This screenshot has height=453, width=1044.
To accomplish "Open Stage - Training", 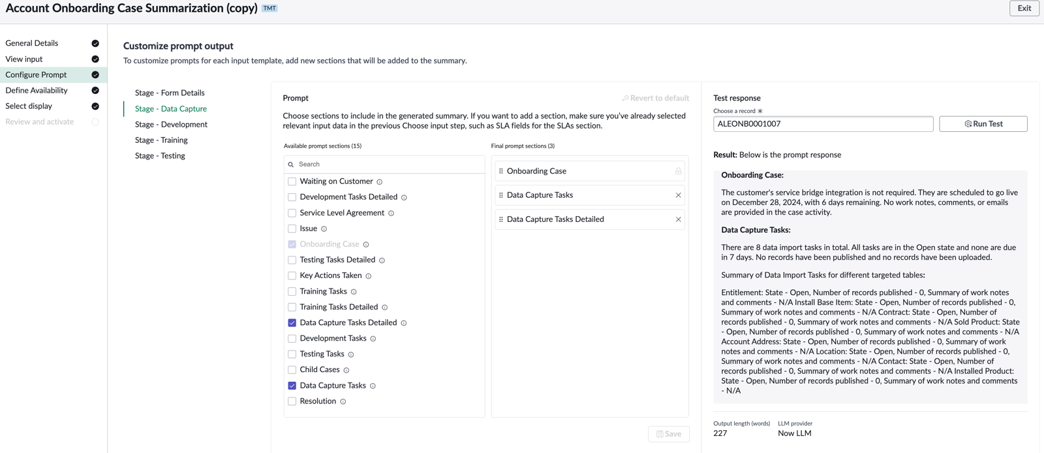I will [x=161, y=140].
